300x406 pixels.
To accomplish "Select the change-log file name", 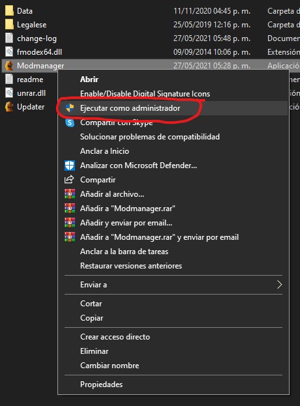I will (37, 38).
